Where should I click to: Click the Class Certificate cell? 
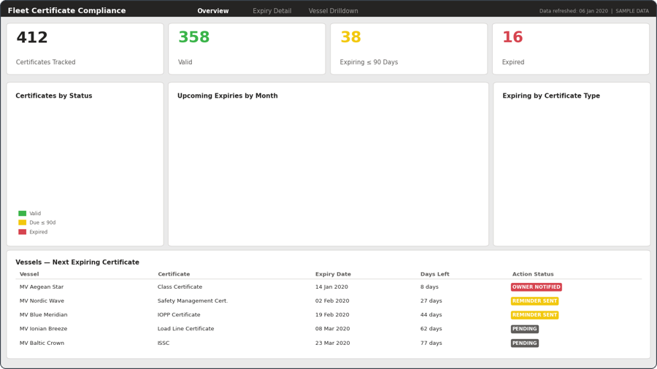click(x=180, y=287)
